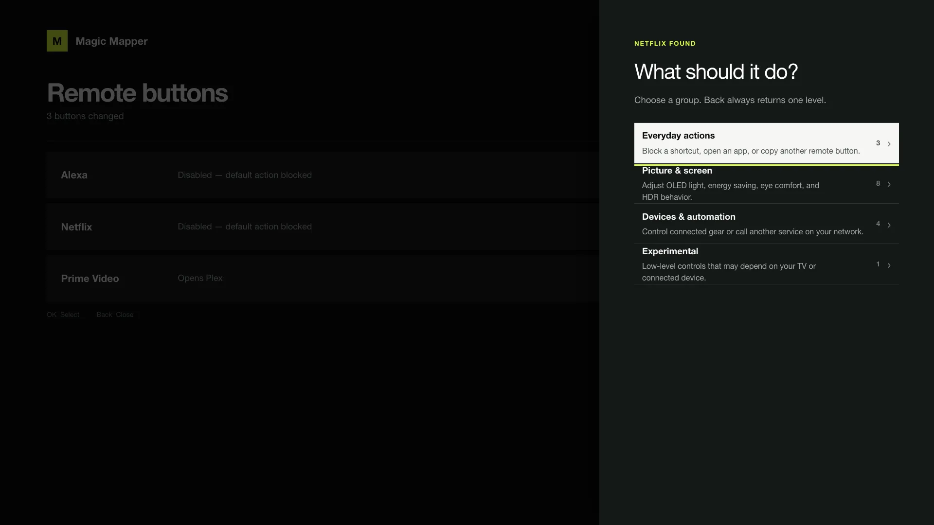Click the Back Close hint

tap(115, 315)
